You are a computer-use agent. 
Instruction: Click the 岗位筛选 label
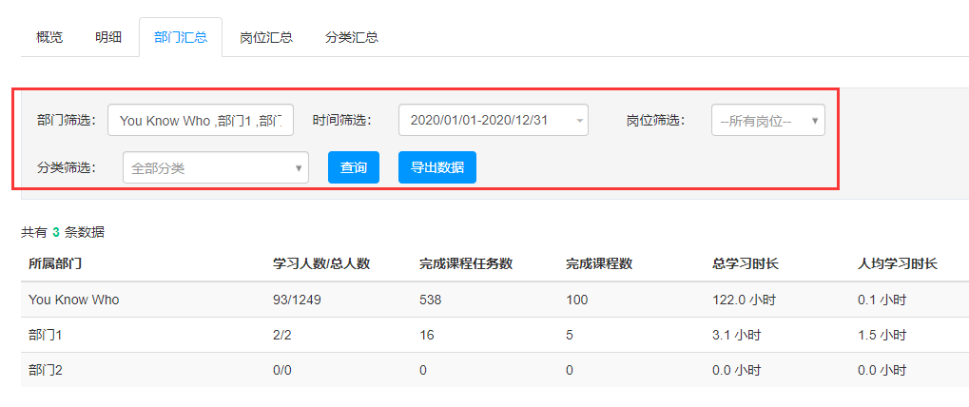tap(656, 120)
